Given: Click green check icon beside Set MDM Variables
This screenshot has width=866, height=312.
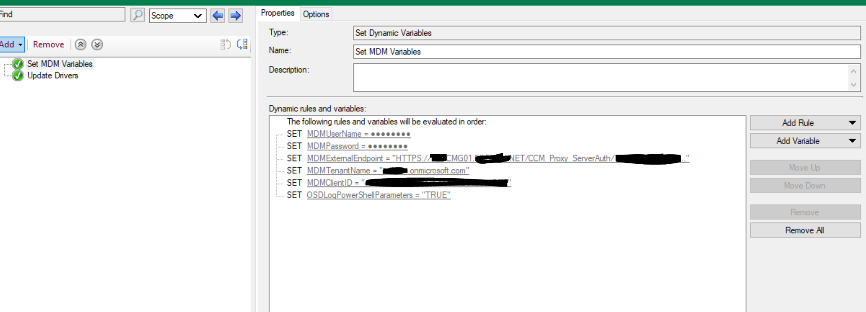Looking at the screenshot, I should click(x=18, y=64).
